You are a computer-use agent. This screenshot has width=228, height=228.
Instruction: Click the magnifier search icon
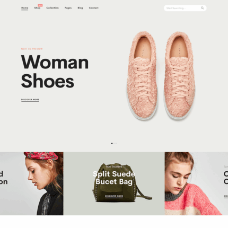click(202, 8)
